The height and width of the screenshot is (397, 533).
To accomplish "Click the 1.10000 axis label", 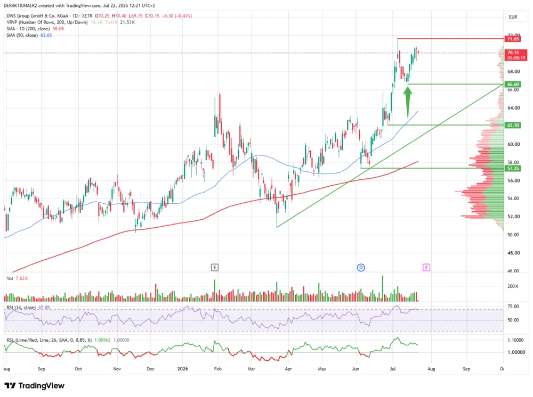I will 515,340.
